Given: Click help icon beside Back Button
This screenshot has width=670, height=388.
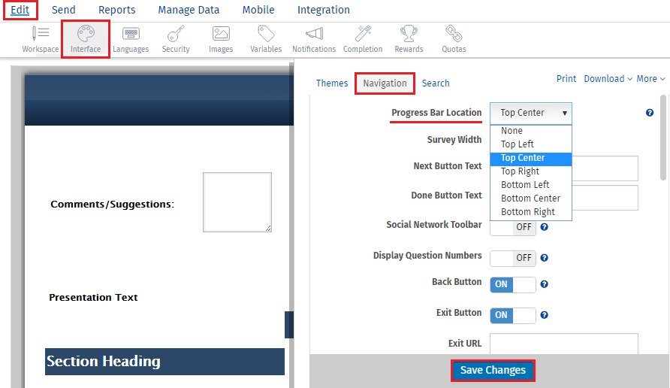Looking at the screenshot, I should coord(544,284).
